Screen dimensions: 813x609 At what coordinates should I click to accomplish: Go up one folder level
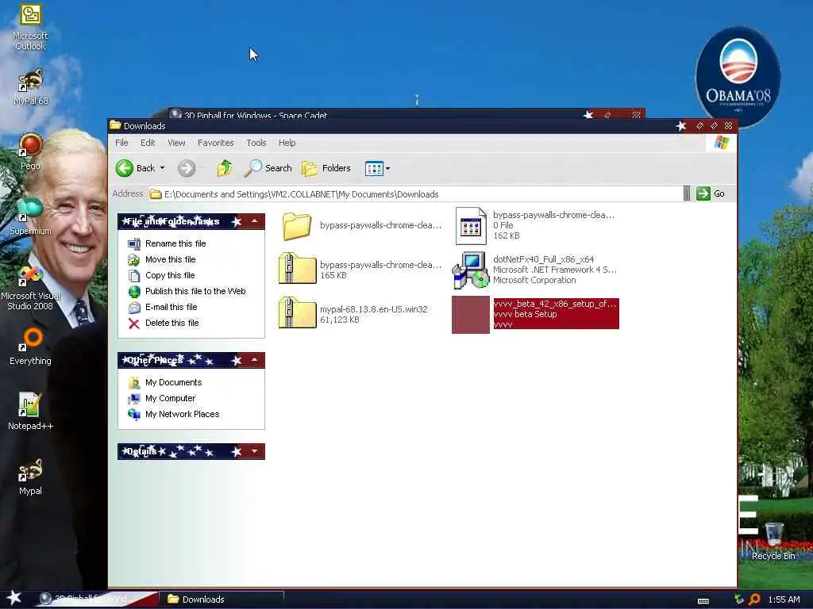225,168
